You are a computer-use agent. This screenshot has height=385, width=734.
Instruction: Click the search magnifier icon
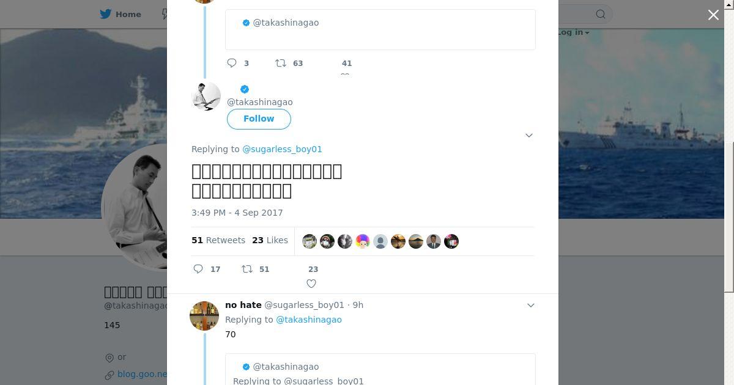point(601,14)
